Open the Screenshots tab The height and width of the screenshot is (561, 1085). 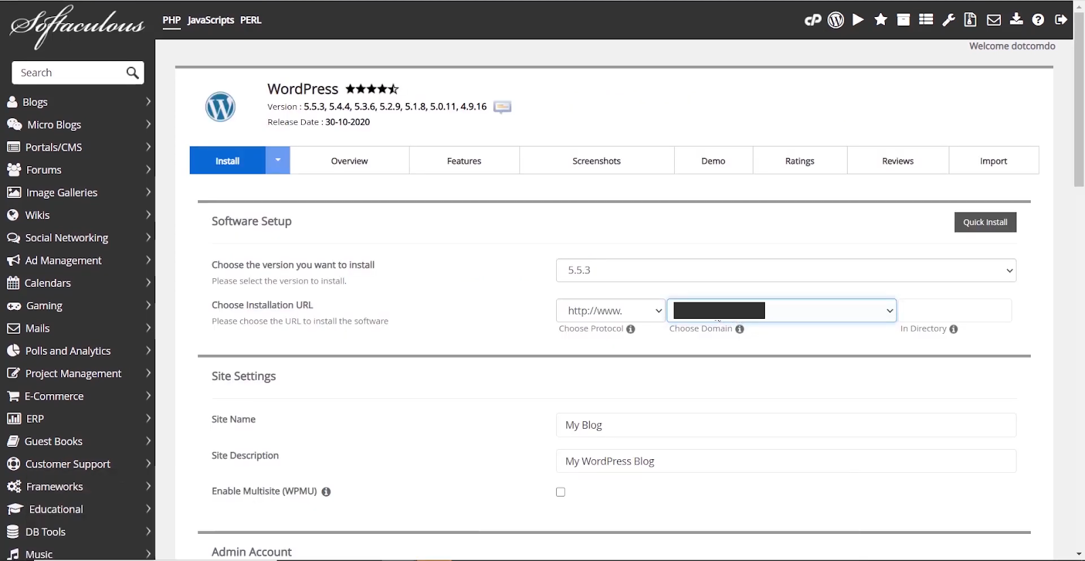[597, 161]
